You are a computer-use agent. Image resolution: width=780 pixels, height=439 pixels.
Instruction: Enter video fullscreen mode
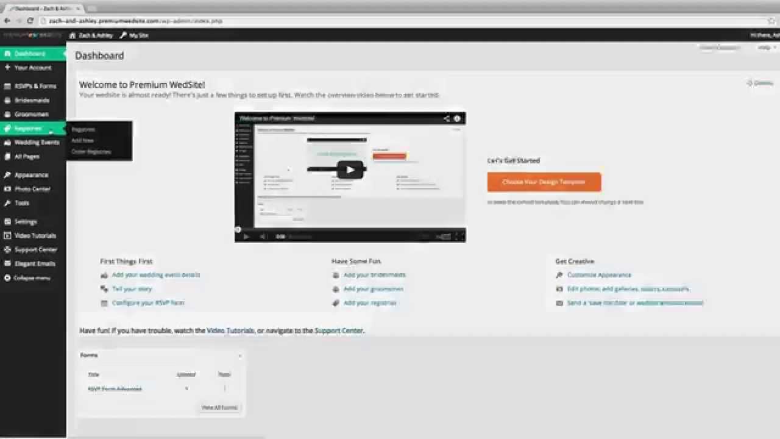[x=460, y=237]
